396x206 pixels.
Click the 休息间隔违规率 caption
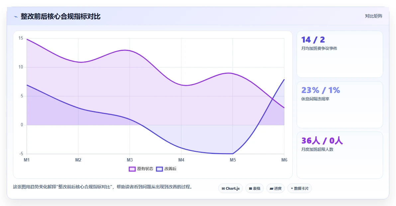coord(315,99)
